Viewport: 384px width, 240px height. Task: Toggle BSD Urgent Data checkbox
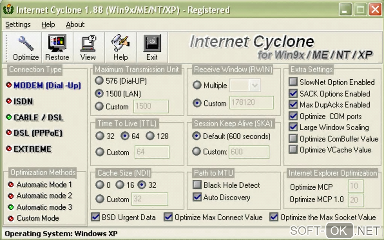(x=95, y=217)
